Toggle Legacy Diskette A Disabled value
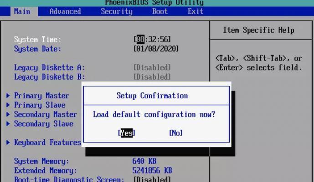This screenshot has width=314, height=182. (152, 68)
